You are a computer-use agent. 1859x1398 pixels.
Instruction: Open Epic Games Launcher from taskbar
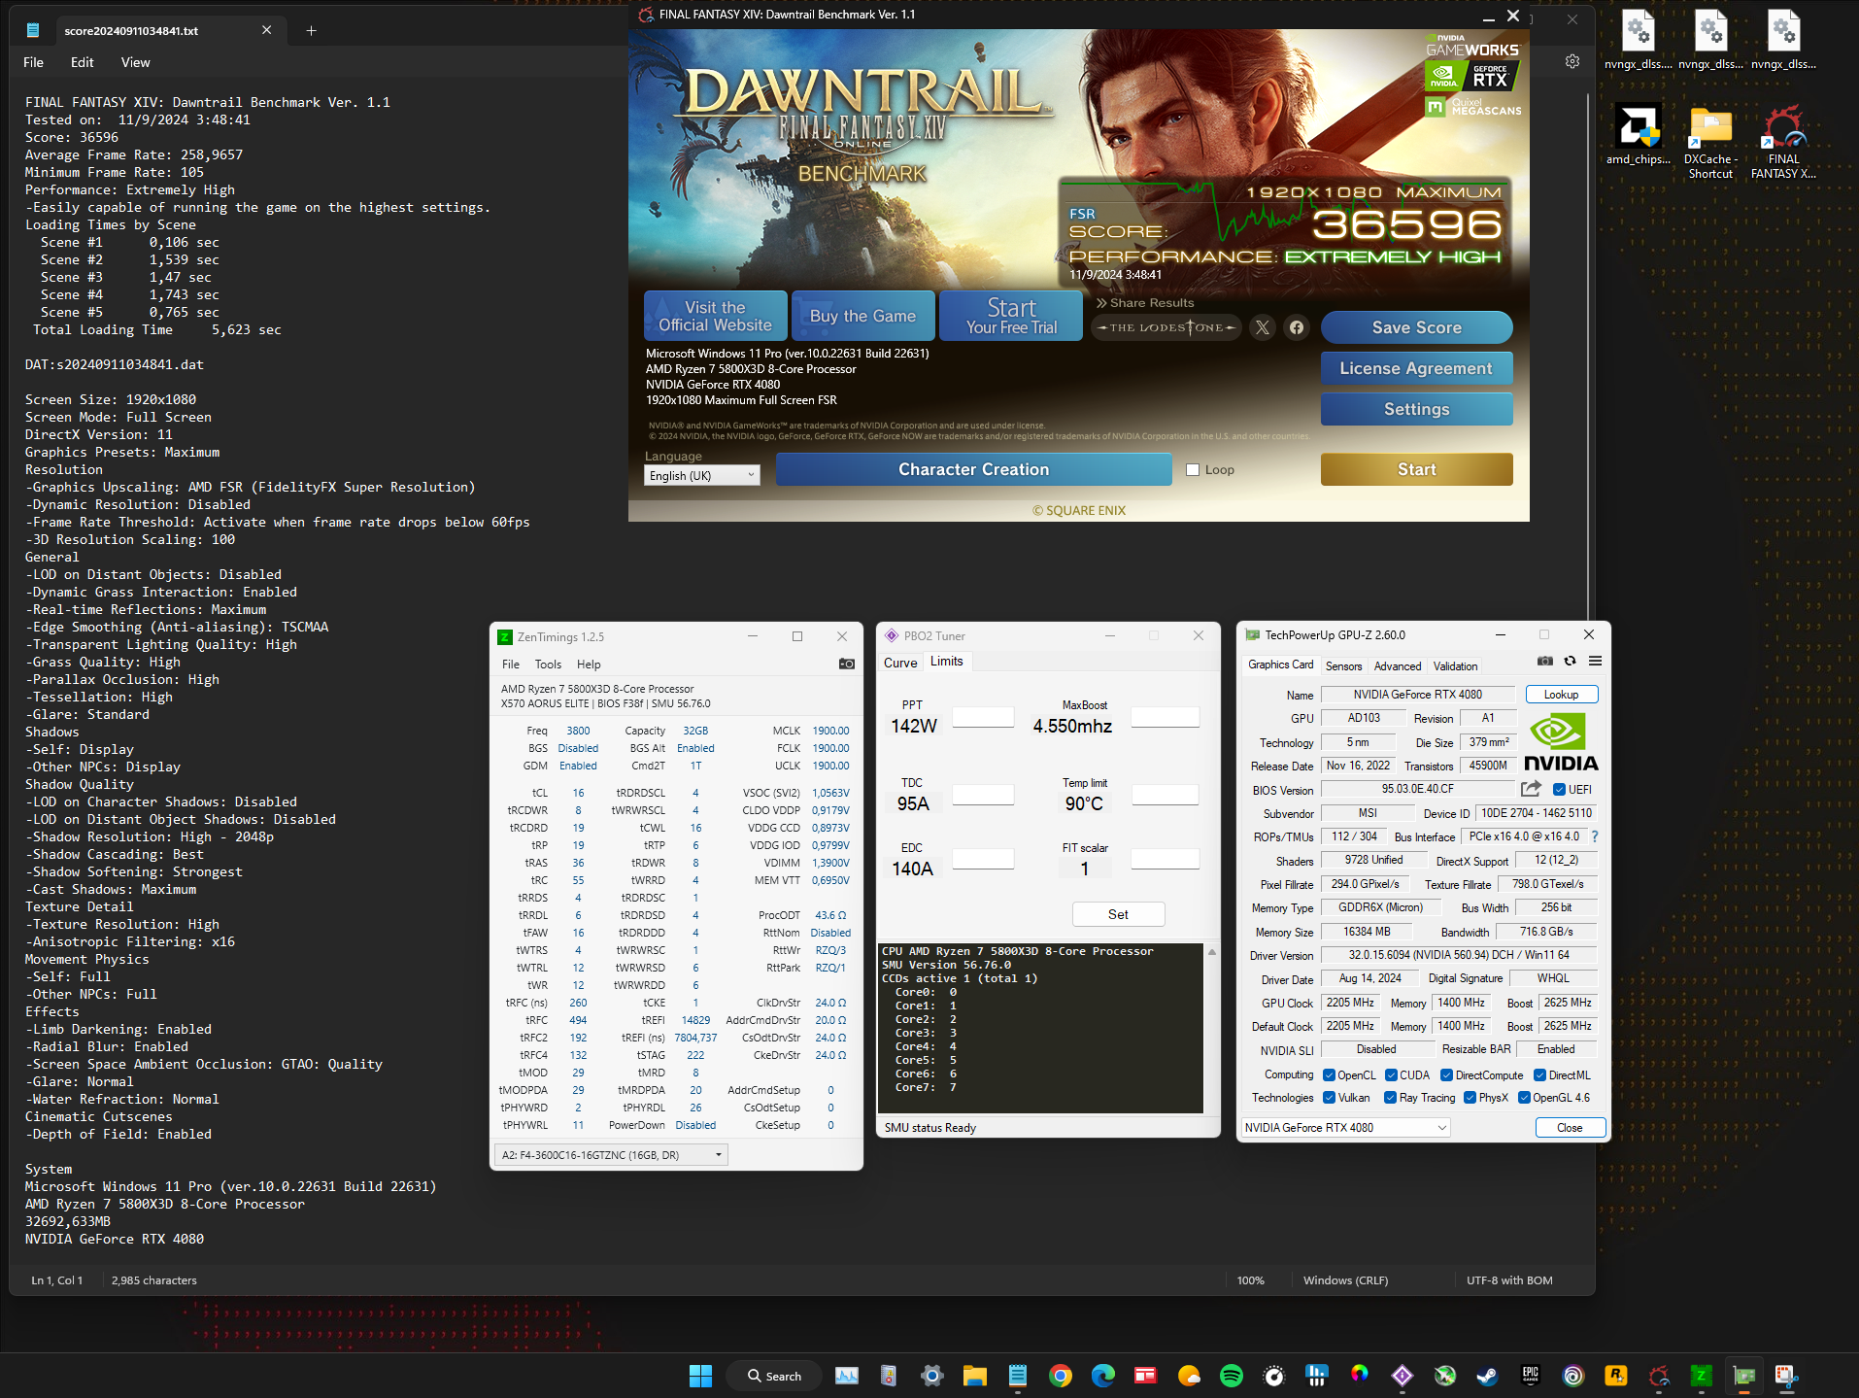pyautogui.click(x=1531, y=1376)
